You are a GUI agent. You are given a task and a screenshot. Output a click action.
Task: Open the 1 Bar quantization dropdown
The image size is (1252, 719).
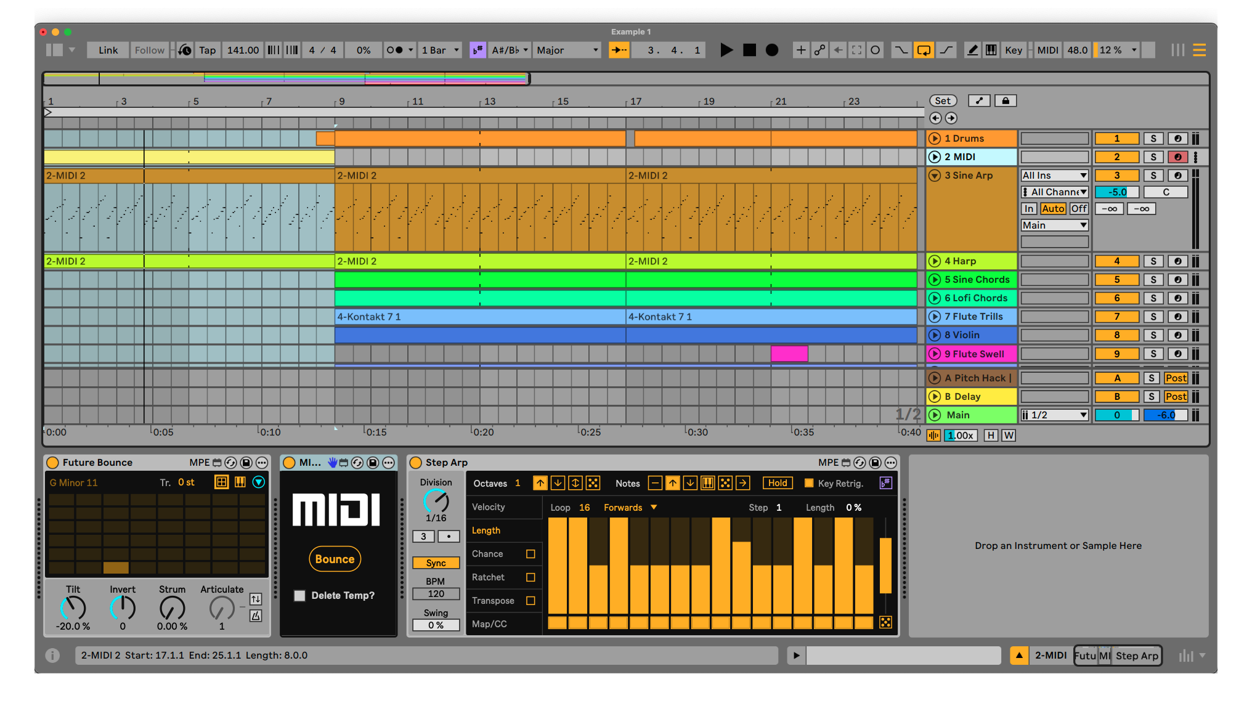click(440, 50)
